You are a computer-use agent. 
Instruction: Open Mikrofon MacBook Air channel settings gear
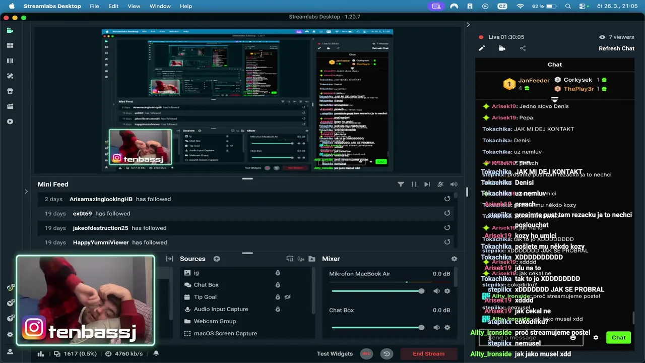pos(447,291)
